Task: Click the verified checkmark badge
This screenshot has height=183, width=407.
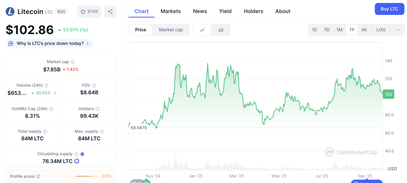Action: tap(82, 154)
